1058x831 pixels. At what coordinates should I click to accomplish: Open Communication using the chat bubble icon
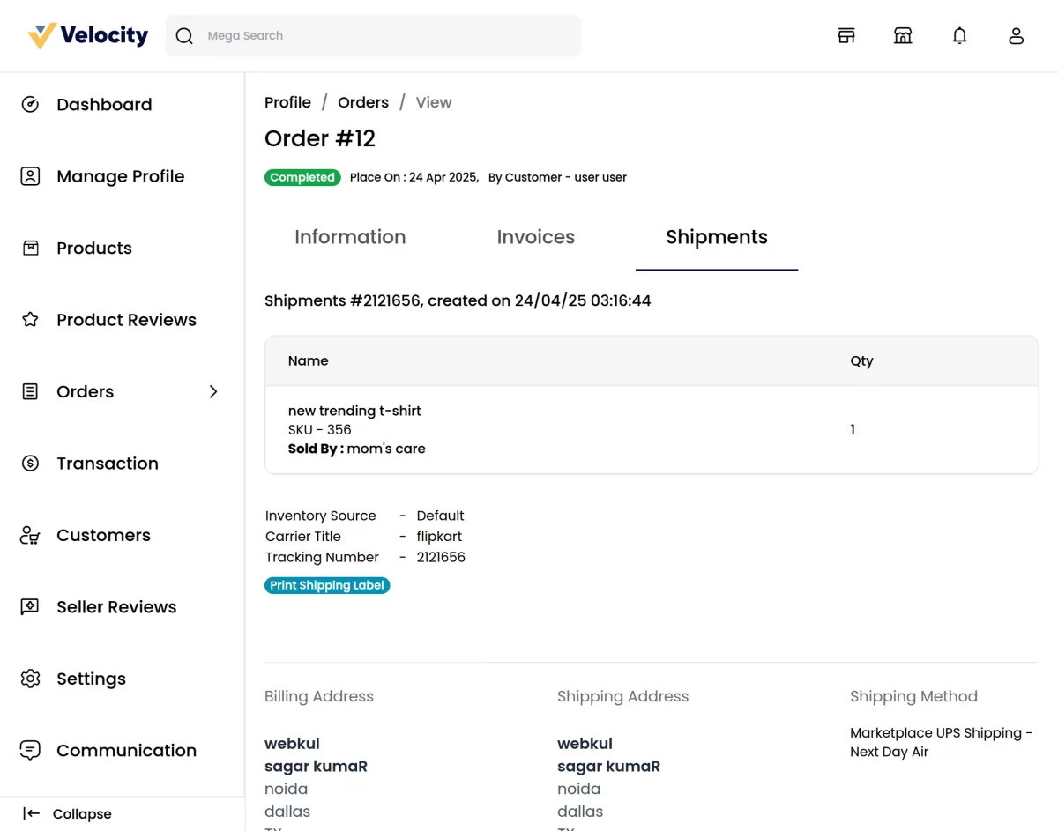[x=30, y=750]
